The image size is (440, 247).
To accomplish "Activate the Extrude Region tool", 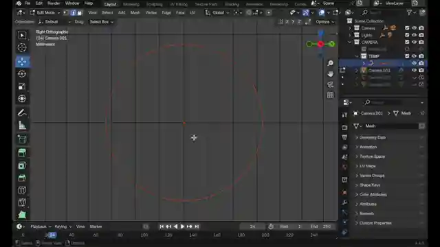I will point(22,153).
